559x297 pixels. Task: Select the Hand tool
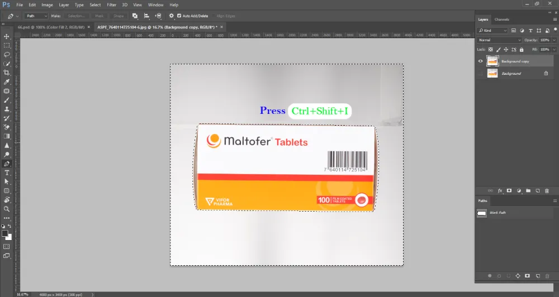(6, 200)
